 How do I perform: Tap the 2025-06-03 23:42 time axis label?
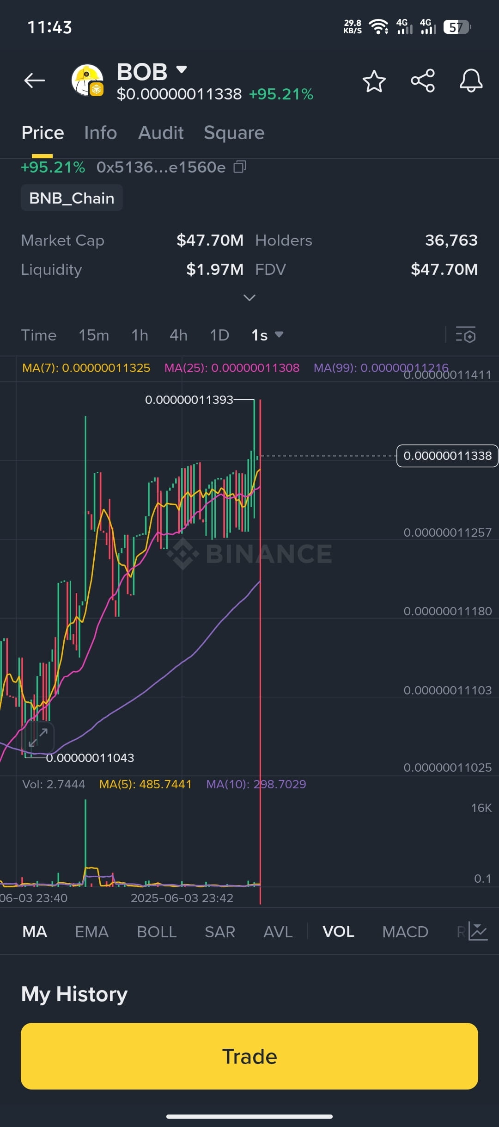(x=182, y=898)
